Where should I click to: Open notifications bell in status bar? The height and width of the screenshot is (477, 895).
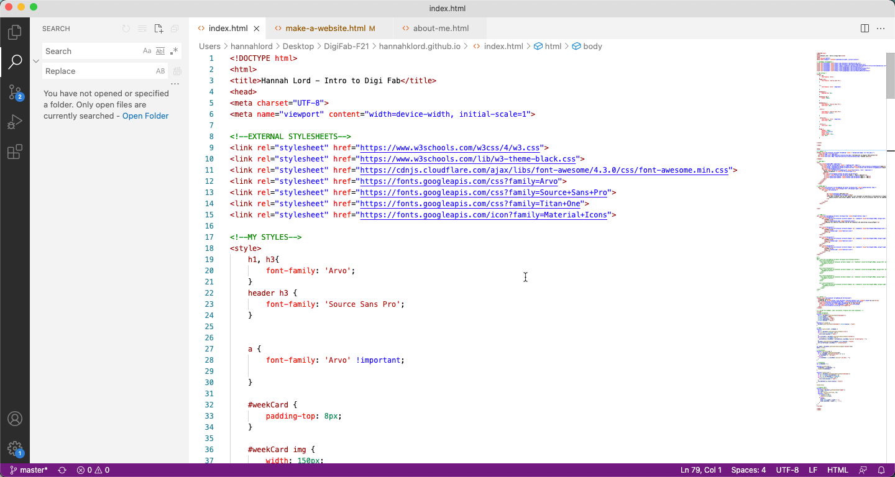[881, 470]
